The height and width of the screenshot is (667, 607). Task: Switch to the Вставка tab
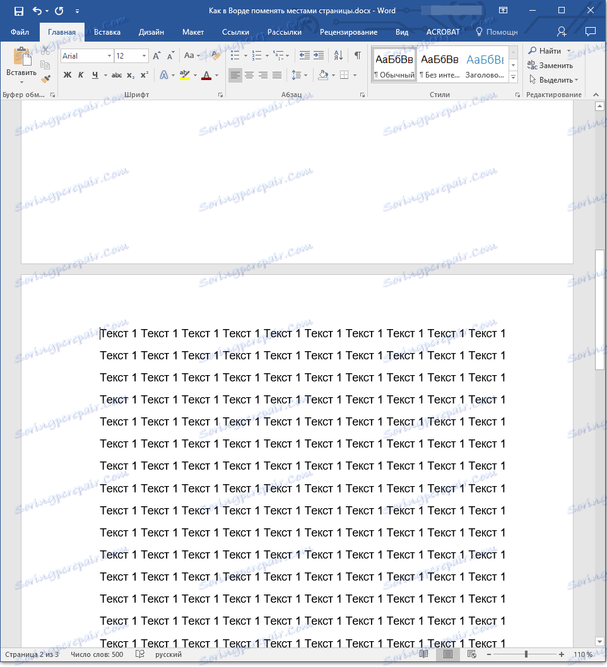107,32
